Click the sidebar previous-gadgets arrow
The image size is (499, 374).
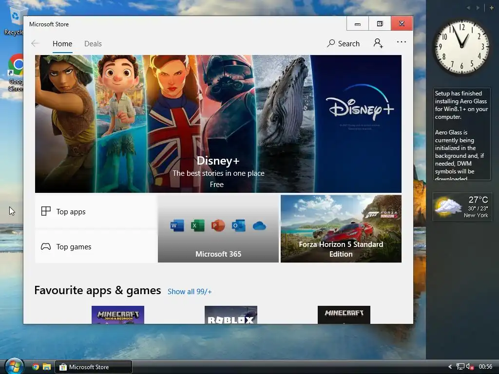point(468,8)
